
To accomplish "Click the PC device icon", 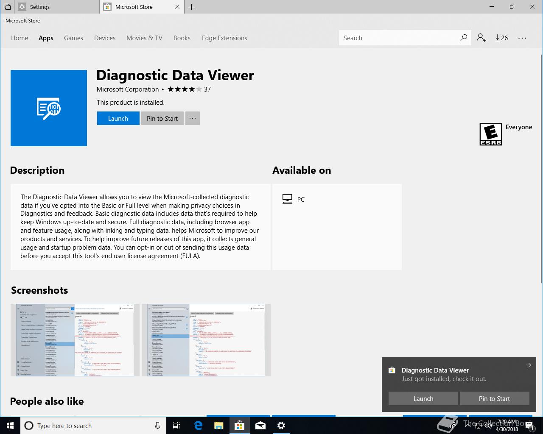I will pyautogui.click(x=287, y=199).
